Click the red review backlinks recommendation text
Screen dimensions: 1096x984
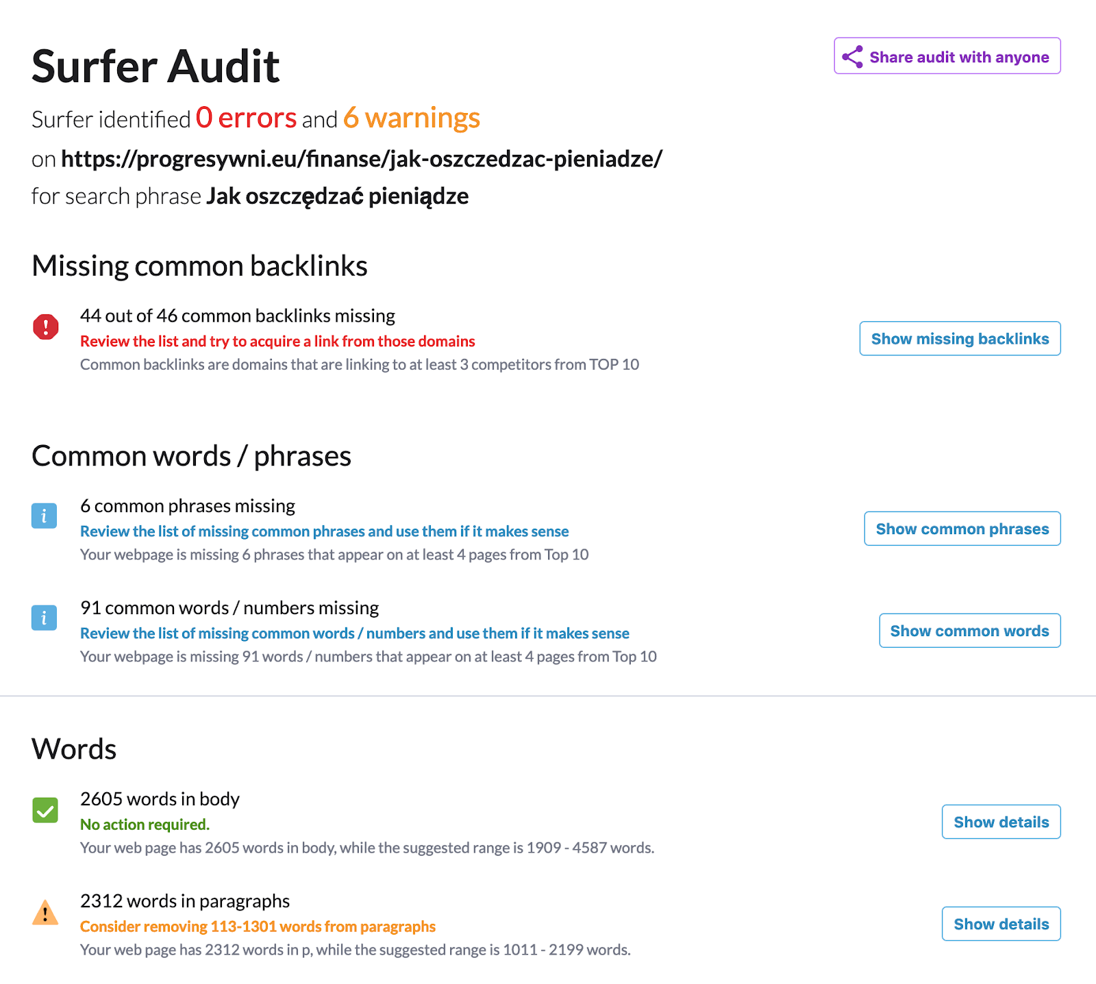(277, 341)
